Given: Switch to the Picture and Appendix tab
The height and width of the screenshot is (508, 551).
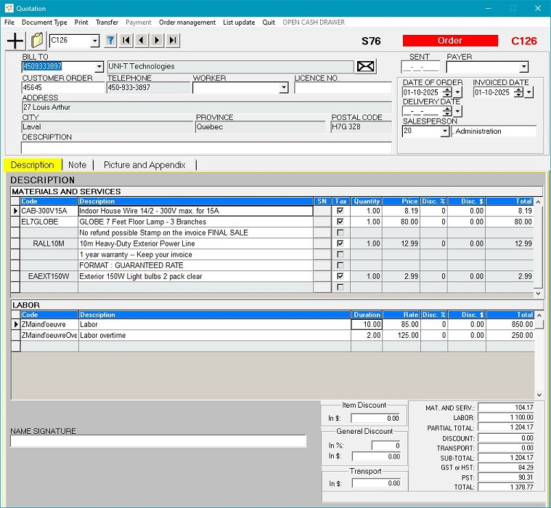Looking at the screenshot, I should point(144,165).
